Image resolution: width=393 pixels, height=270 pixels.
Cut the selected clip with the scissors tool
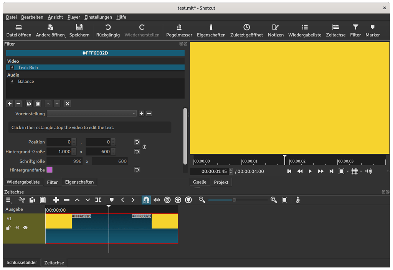click(22, 200)
